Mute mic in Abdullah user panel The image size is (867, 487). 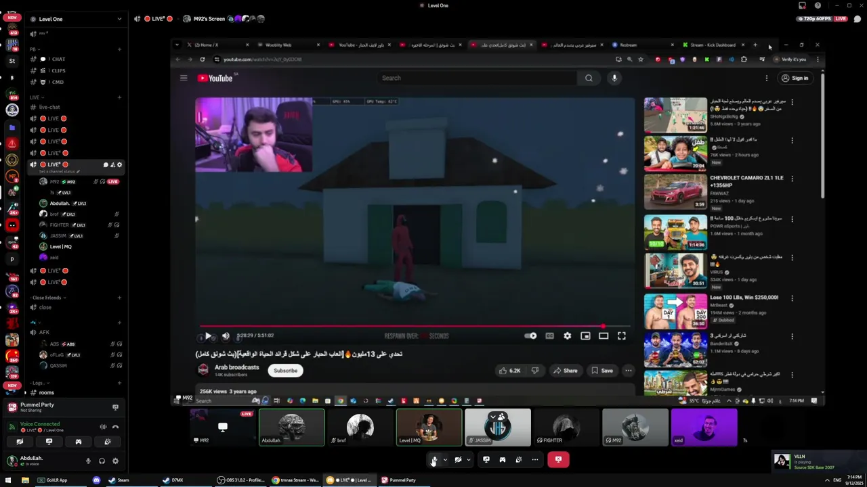tap(87, 461)
